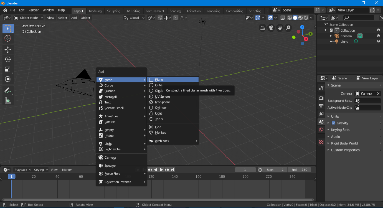This screenshot has height=208, width=383.
Task: Select UV Sphere from Mesh submenu
Action: (x=162, y=97)
